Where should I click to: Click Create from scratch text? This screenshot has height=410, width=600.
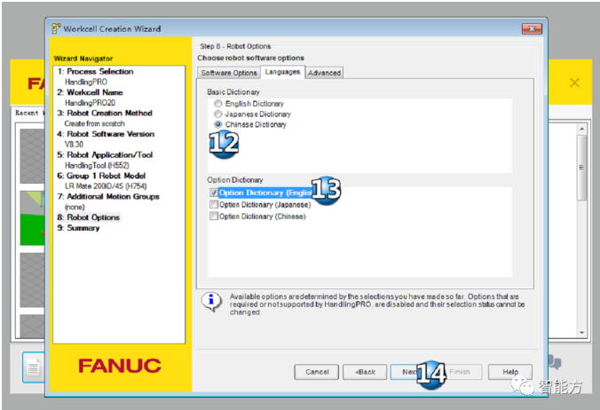tap(94, 123)
